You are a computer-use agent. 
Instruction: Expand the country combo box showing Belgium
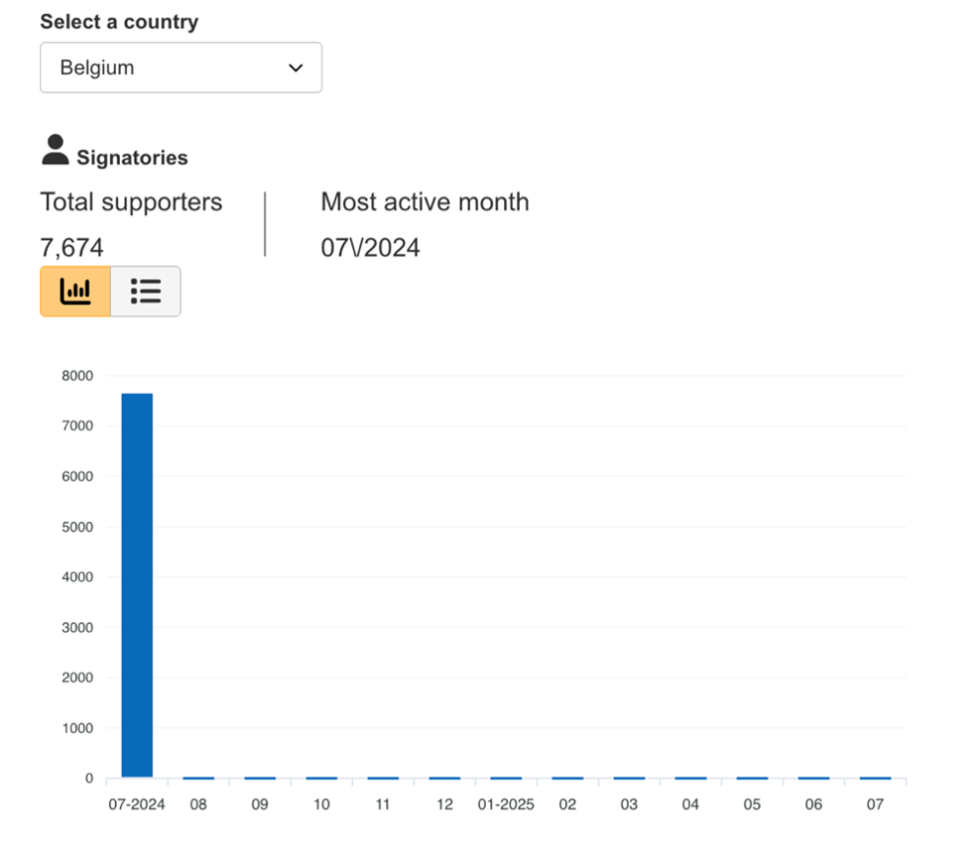[181, 67]
